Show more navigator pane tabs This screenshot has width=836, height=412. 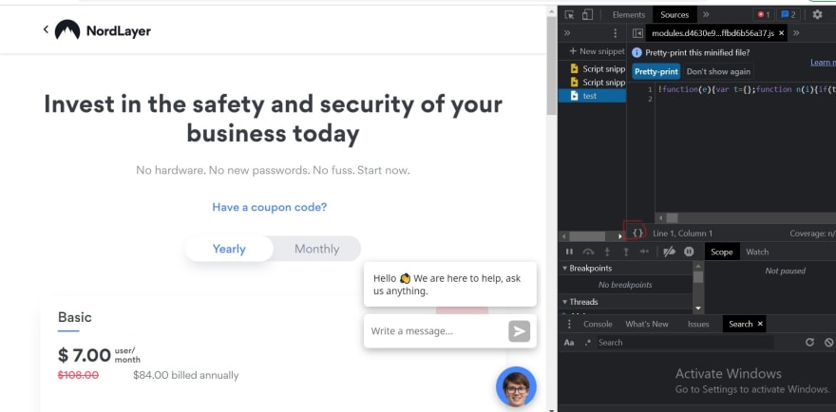point(567,33)
